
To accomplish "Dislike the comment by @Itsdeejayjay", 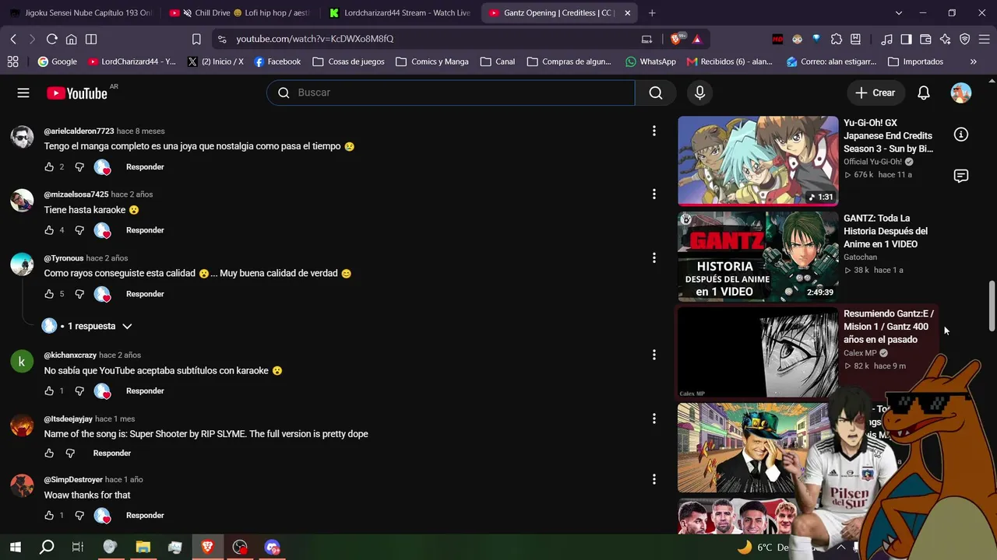I will click(70, 453).
